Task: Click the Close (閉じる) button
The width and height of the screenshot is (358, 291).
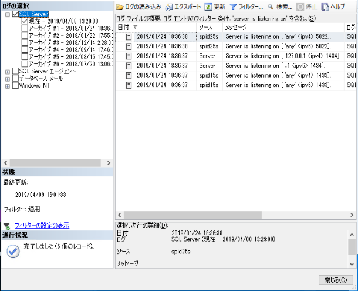Action: [336, 280]
